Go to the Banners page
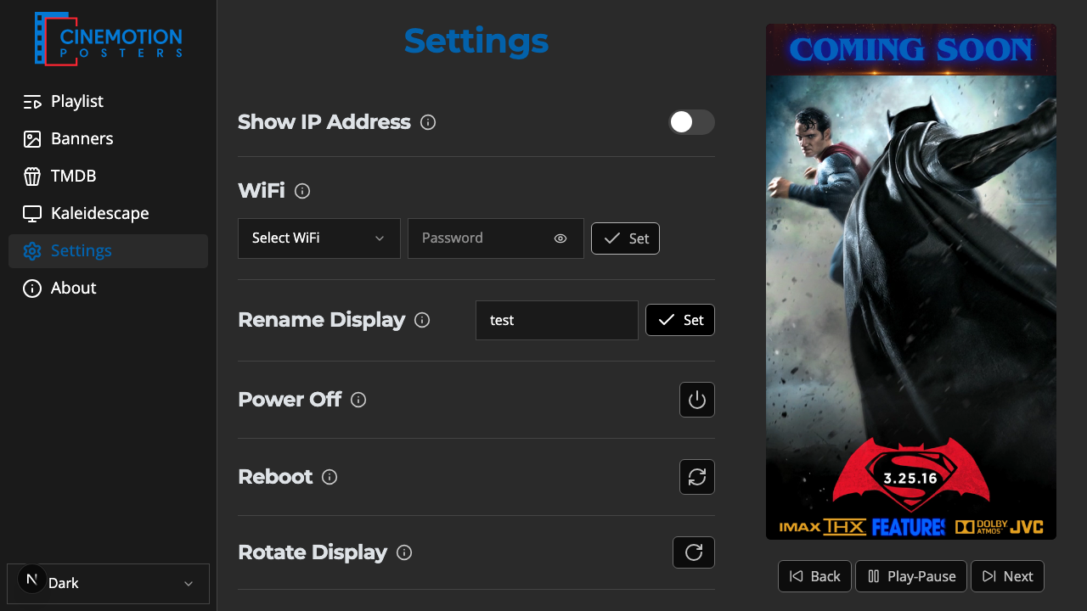This screenshot has height=611, width=1087. [x=108, y=139]
